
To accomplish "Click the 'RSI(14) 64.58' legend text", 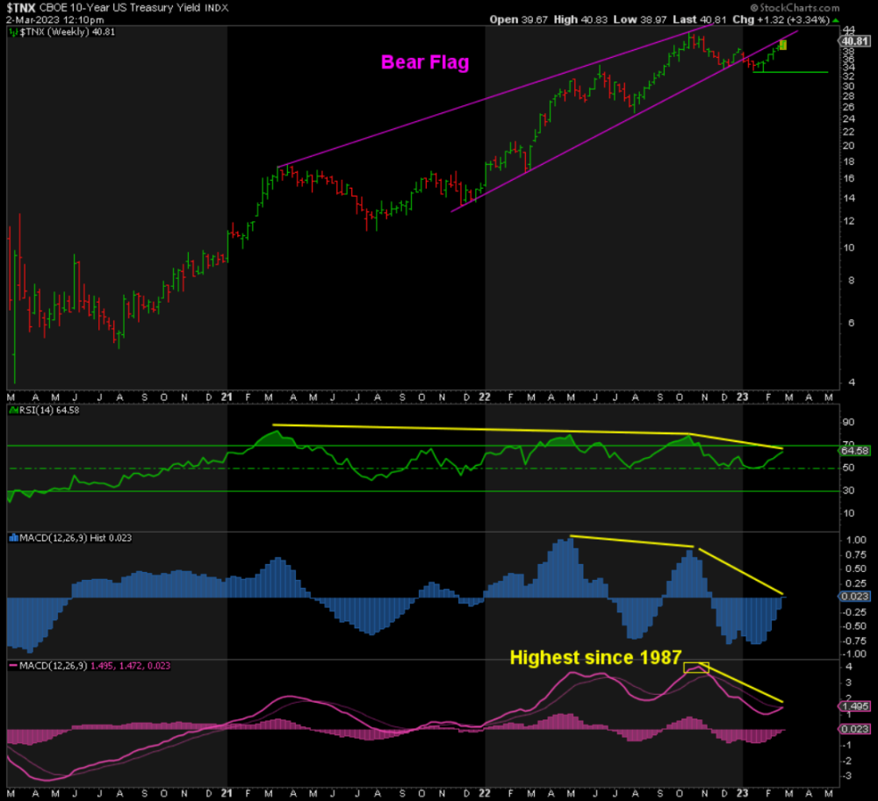I will (49, 411).
